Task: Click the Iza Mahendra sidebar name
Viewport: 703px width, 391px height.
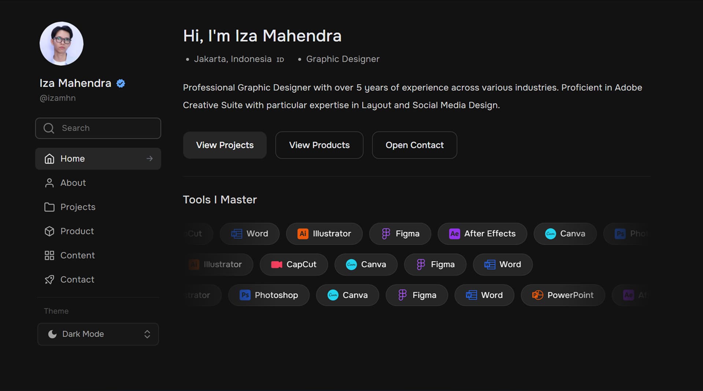Action: click(x=75, y=83)
